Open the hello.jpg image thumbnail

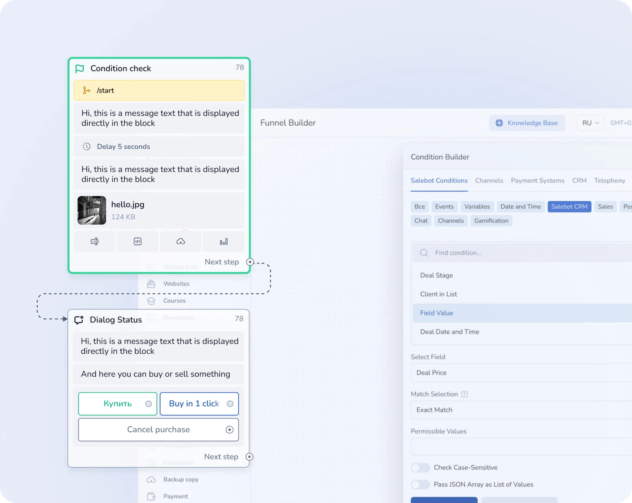92,210
